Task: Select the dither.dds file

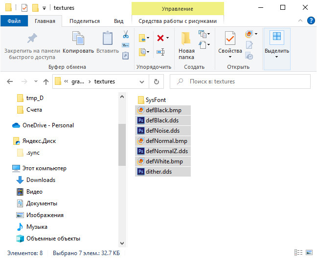Action: pyautogui.click(x=163, y=172)
